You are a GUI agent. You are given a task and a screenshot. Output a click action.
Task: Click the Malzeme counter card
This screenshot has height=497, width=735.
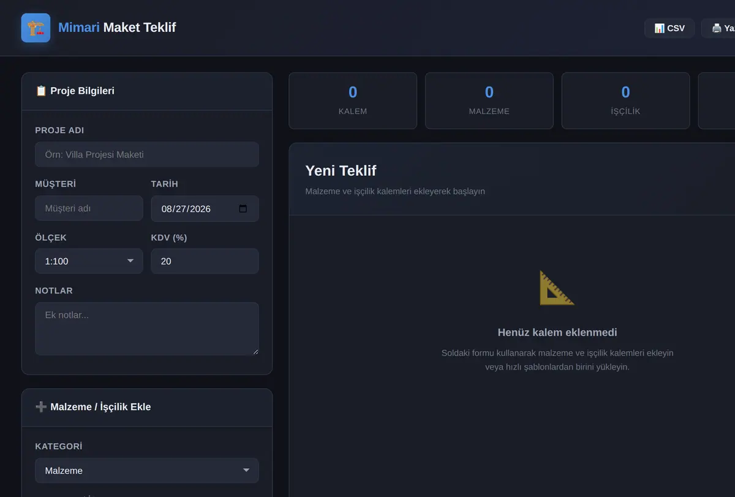[489, 101]
